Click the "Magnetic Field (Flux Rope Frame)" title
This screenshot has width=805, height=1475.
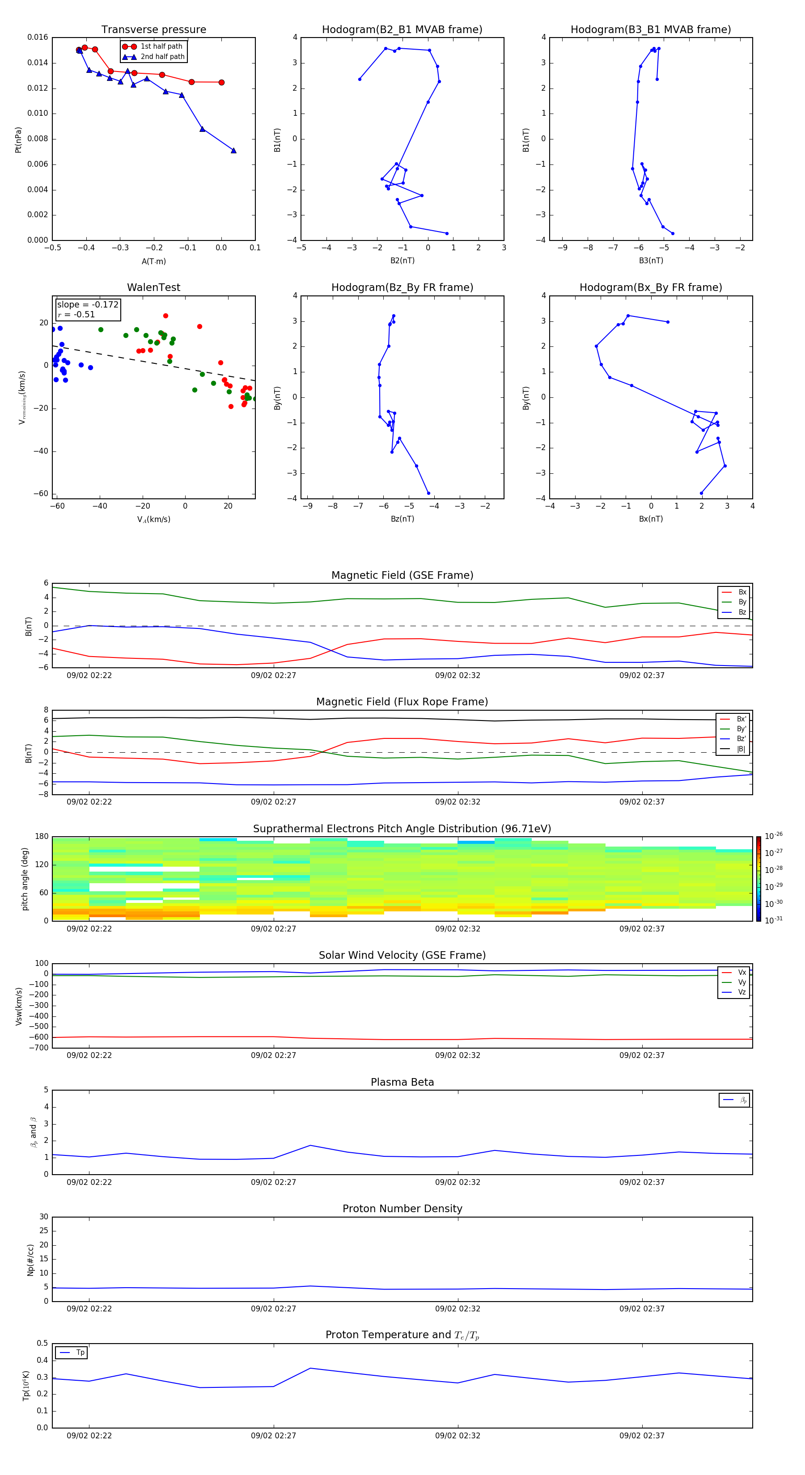tap(402, 702)
